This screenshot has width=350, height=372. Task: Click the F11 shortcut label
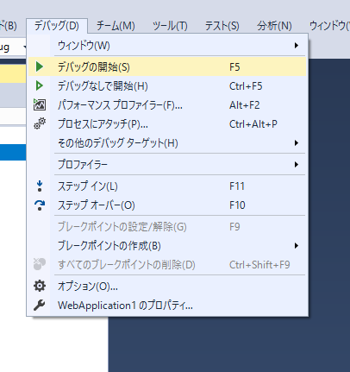(237, 186)
